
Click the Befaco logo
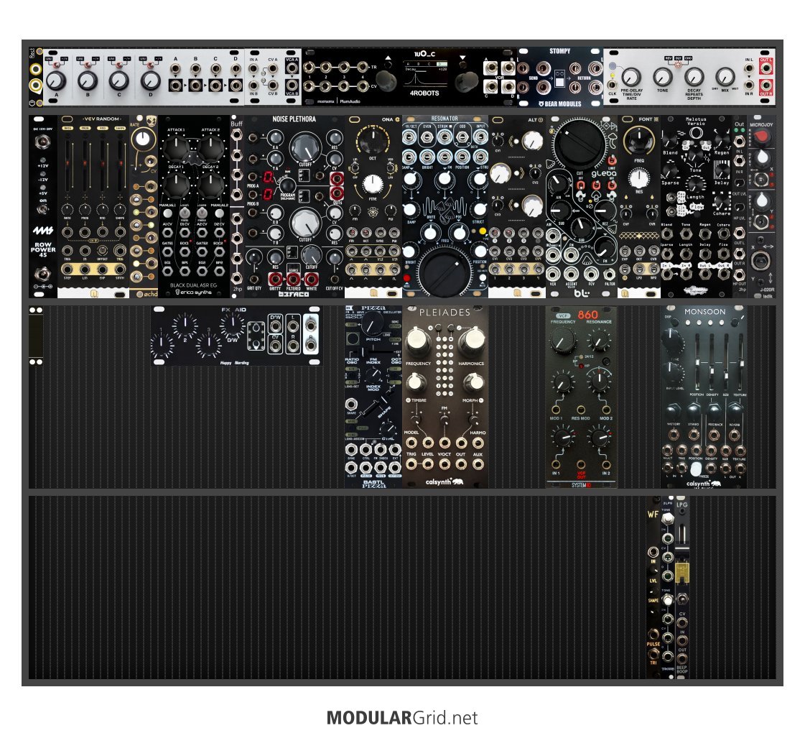tap(293, 295)
